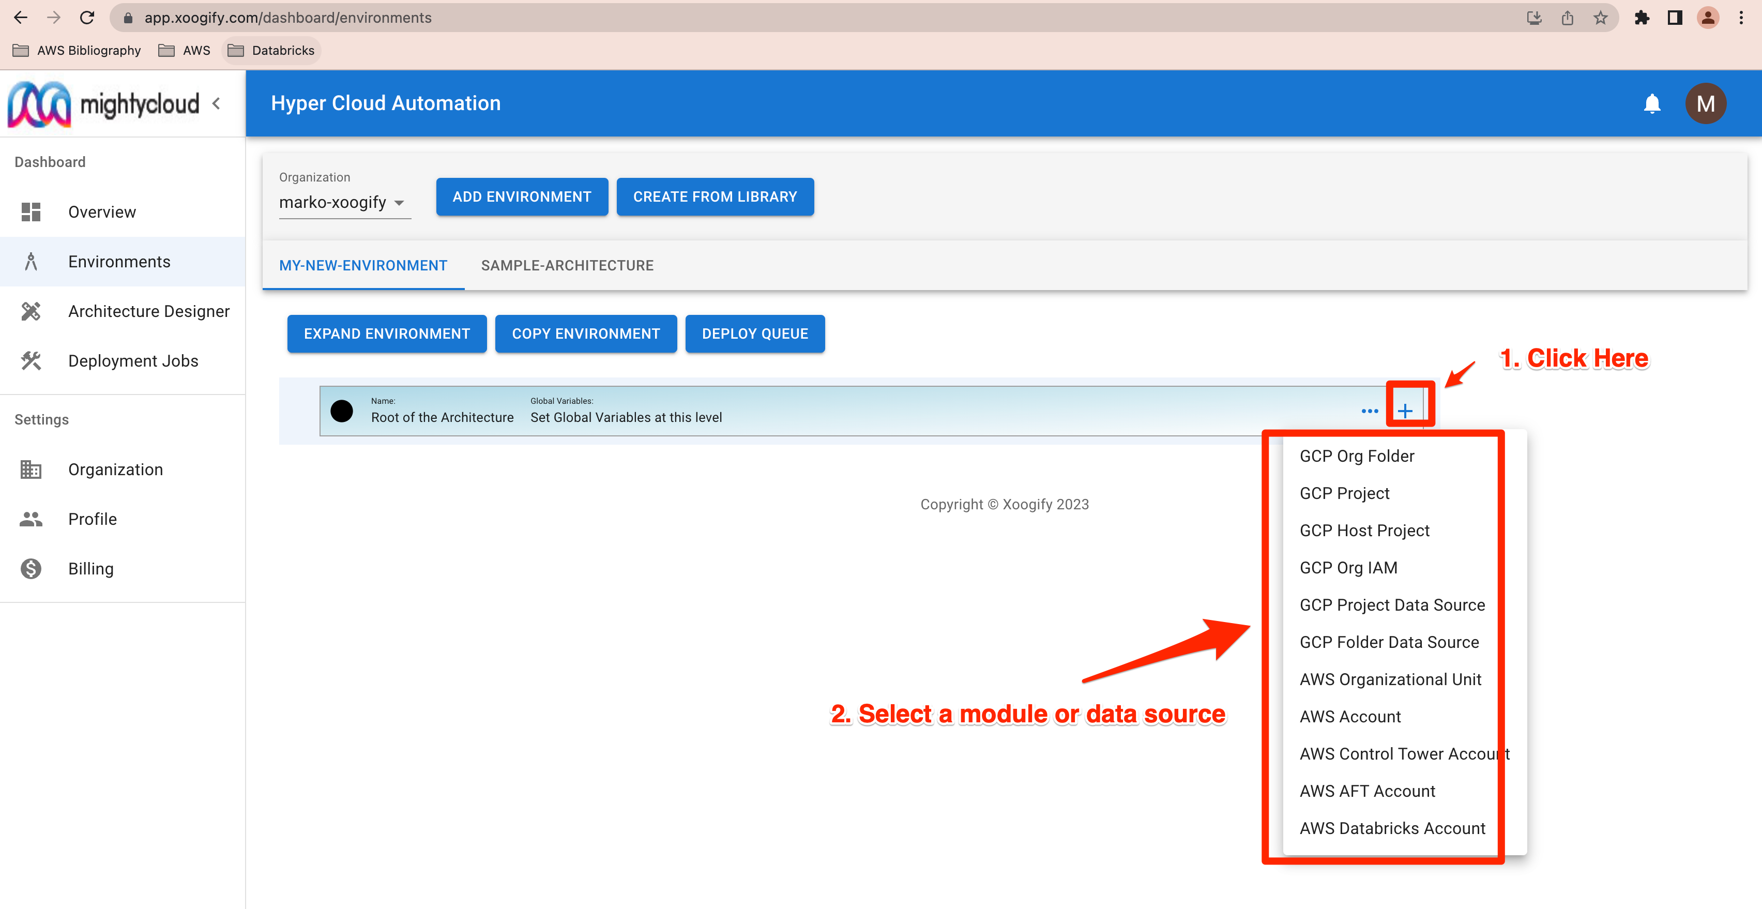This screenshot has height=909, width=1762.
Task: Select AWS Databricks Account from the menu
Action: (1392, 828)
